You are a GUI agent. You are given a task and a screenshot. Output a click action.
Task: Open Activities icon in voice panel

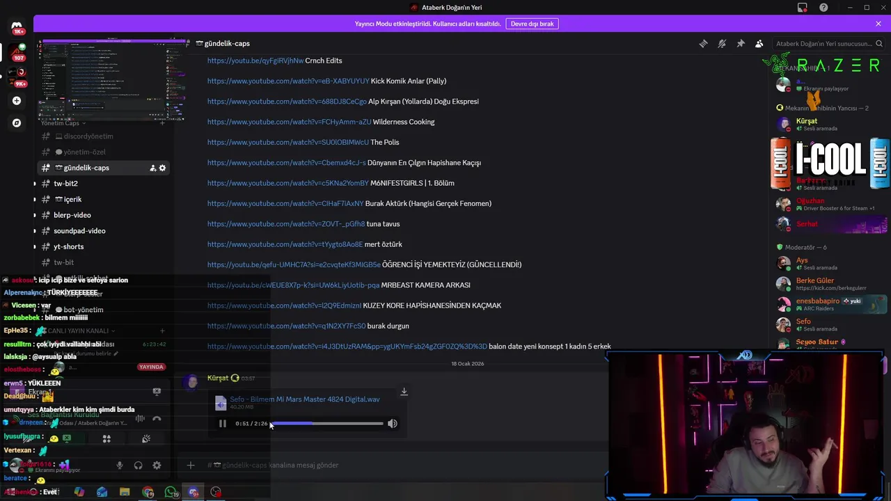[x=107, y=439]
